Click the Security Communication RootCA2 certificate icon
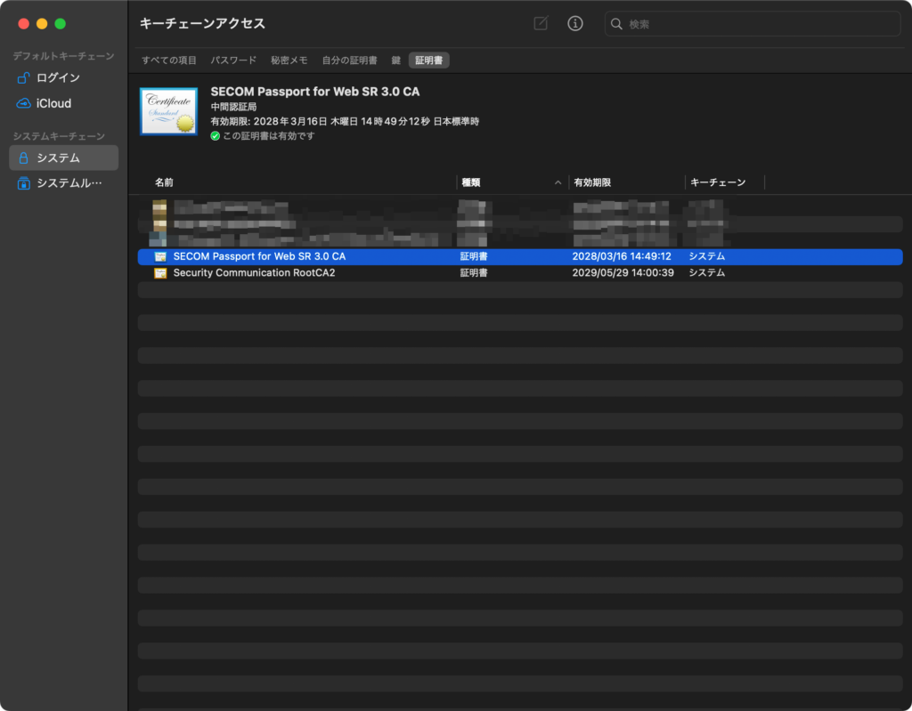912x711 pixels. point(160,273)
